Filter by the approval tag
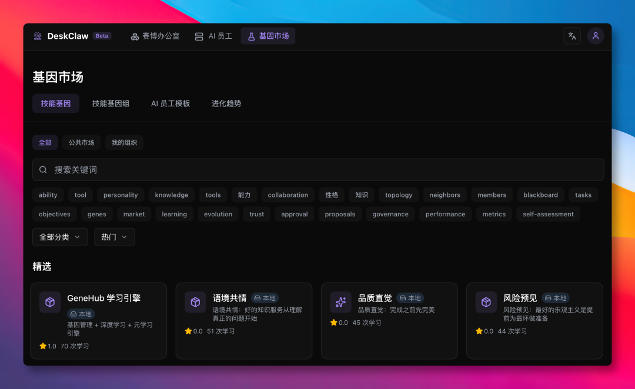The height and width of the screenshot is (389, 635). (x=295, y=214)
